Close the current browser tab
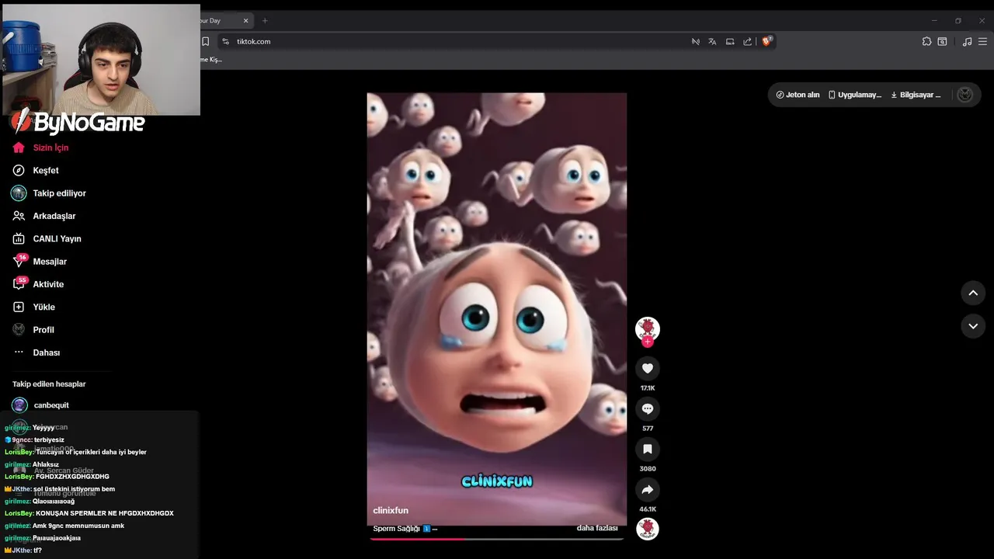 tap(246, 20)
